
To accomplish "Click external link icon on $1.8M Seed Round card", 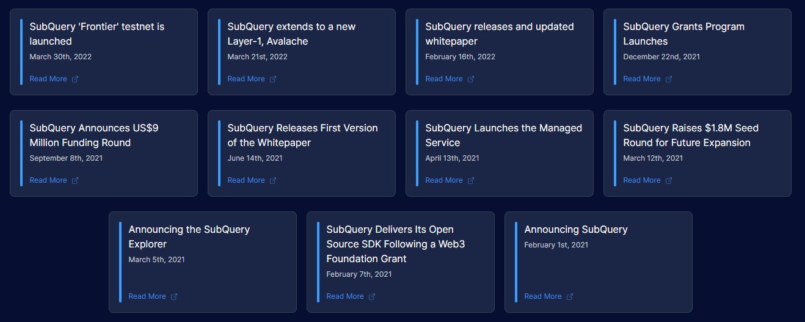I will click(x=669, y=180).
